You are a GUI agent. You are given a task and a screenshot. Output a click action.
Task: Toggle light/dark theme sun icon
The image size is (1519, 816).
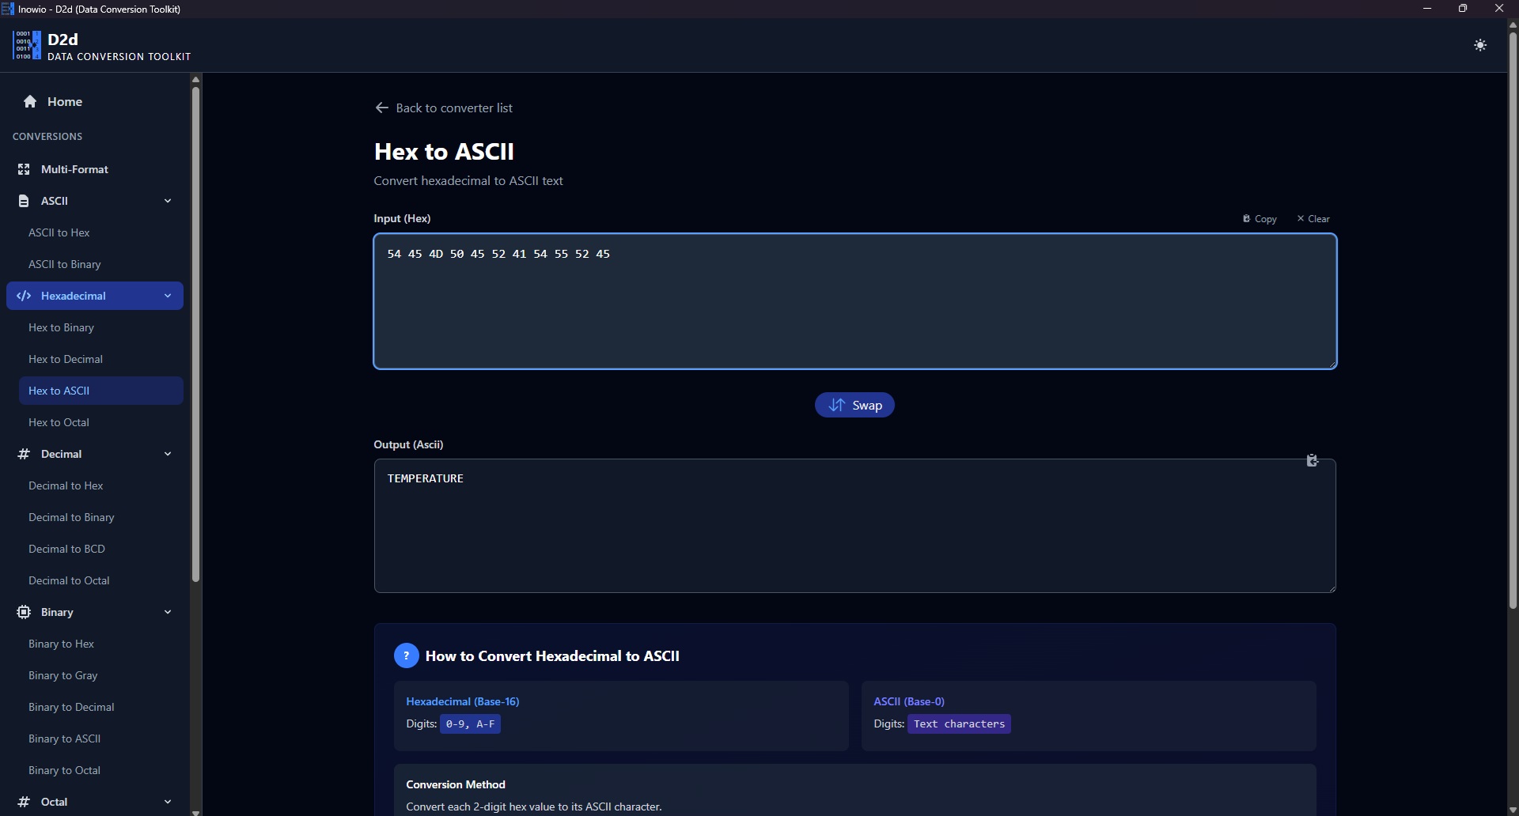1480,45
